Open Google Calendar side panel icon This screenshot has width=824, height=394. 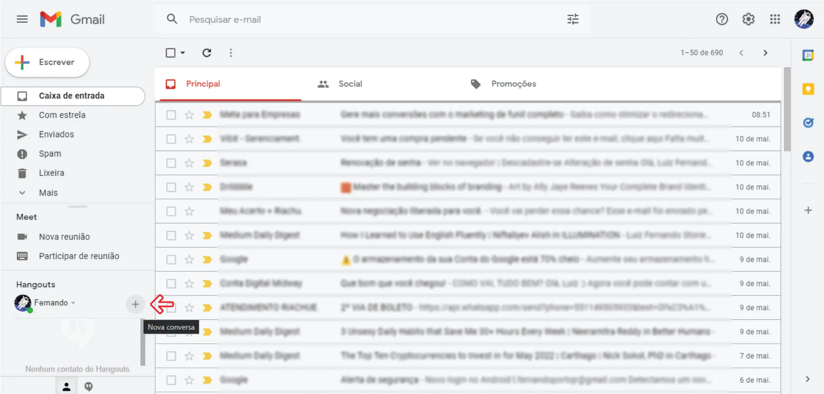click(x=808, y=55)
